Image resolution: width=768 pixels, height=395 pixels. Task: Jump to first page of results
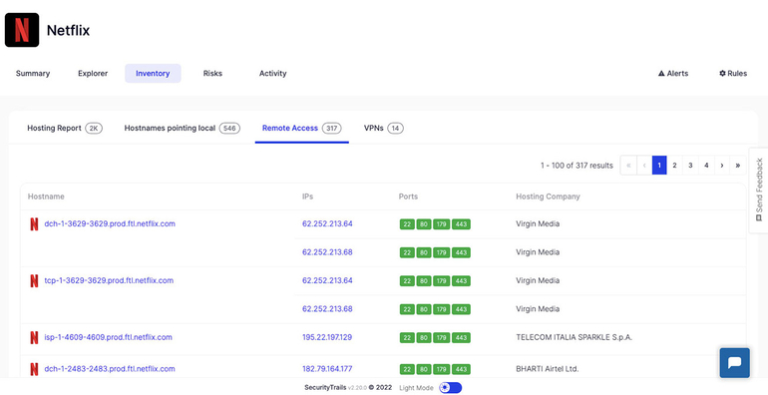coord(628,166)
